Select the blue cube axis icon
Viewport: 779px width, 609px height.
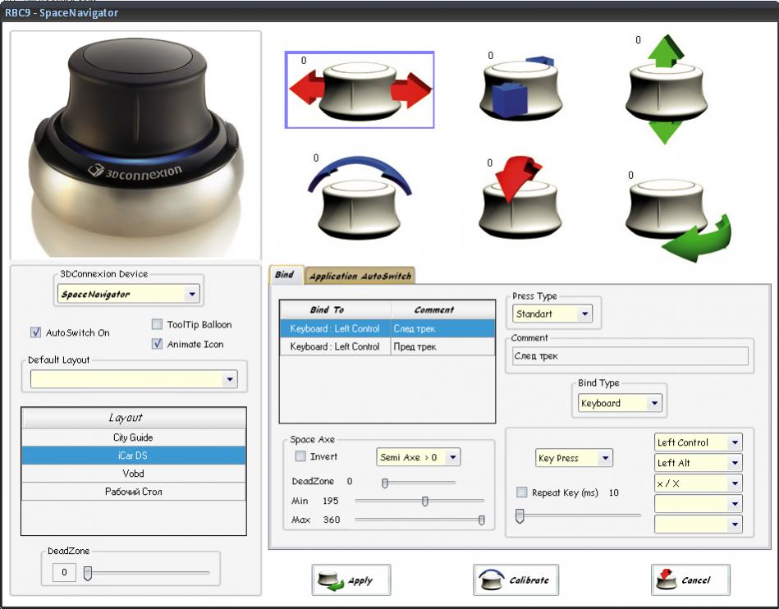(520, 87)
